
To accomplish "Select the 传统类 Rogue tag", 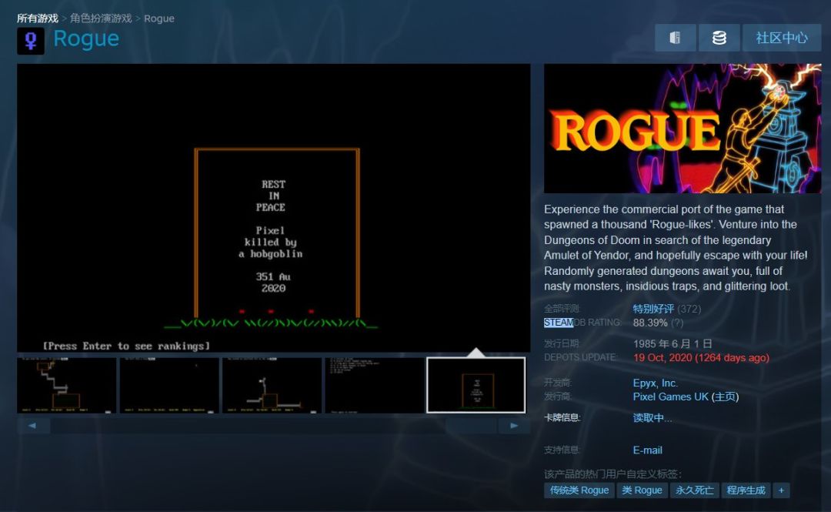I will coord(579,490).
